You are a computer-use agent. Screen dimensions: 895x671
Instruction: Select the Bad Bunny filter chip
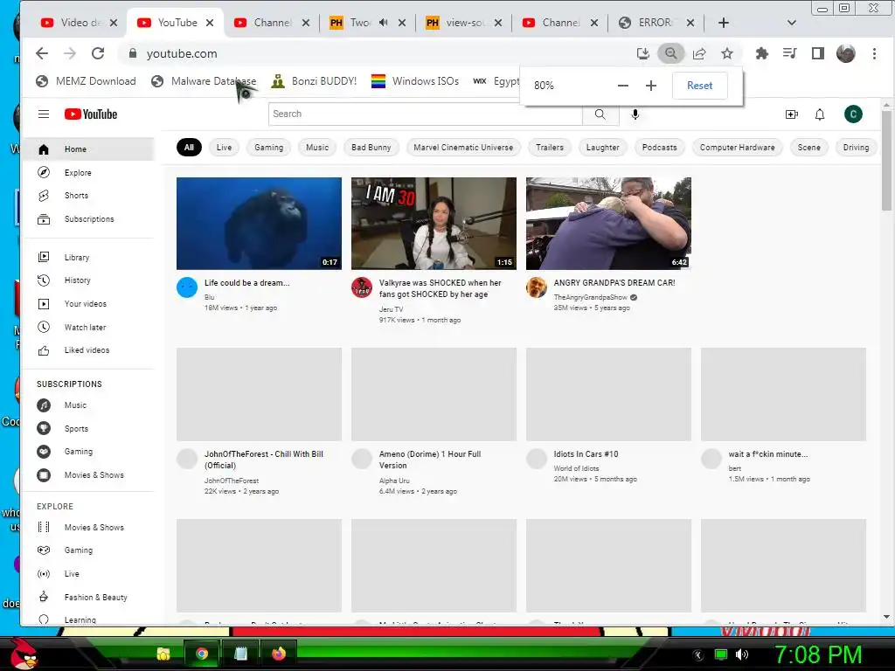[x=371, y=147]
